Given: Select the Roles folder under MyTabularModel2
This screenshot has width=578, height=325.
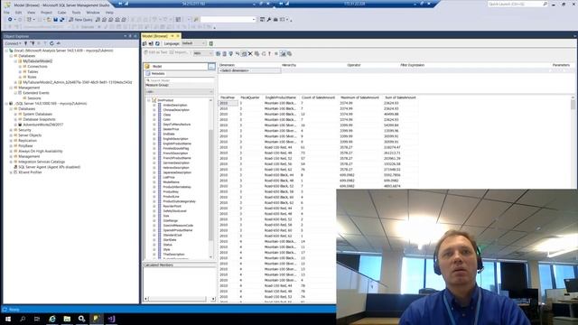Looking at the screenshot, I should point(33,77).
